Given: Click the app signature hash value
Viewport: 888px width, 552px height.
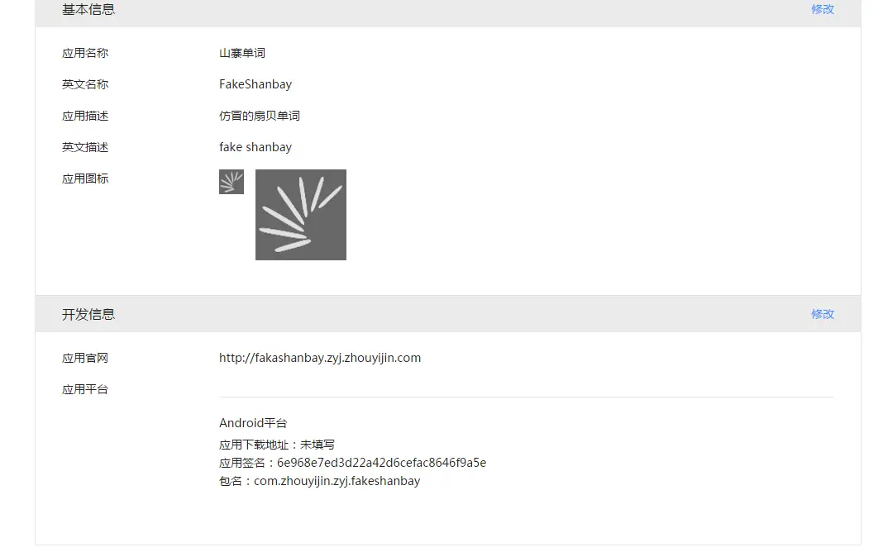Looking at the screenshot, I should click(381, 463).
